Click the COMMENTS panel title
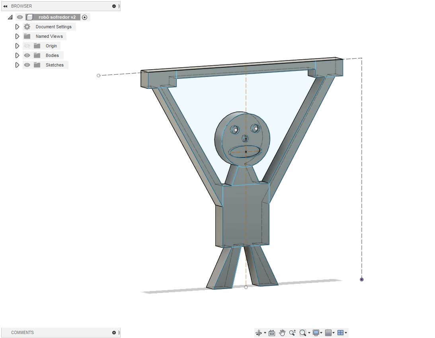This screenshot has width=435, height=338. [x=22, y=332]
